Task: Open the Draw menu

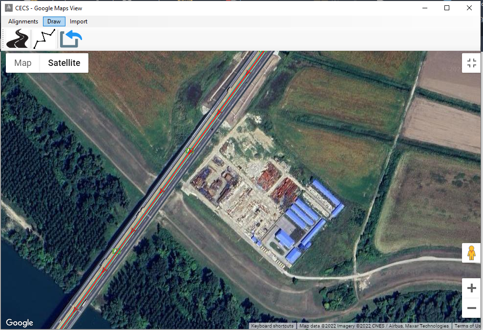Action: tap(54, 21)
